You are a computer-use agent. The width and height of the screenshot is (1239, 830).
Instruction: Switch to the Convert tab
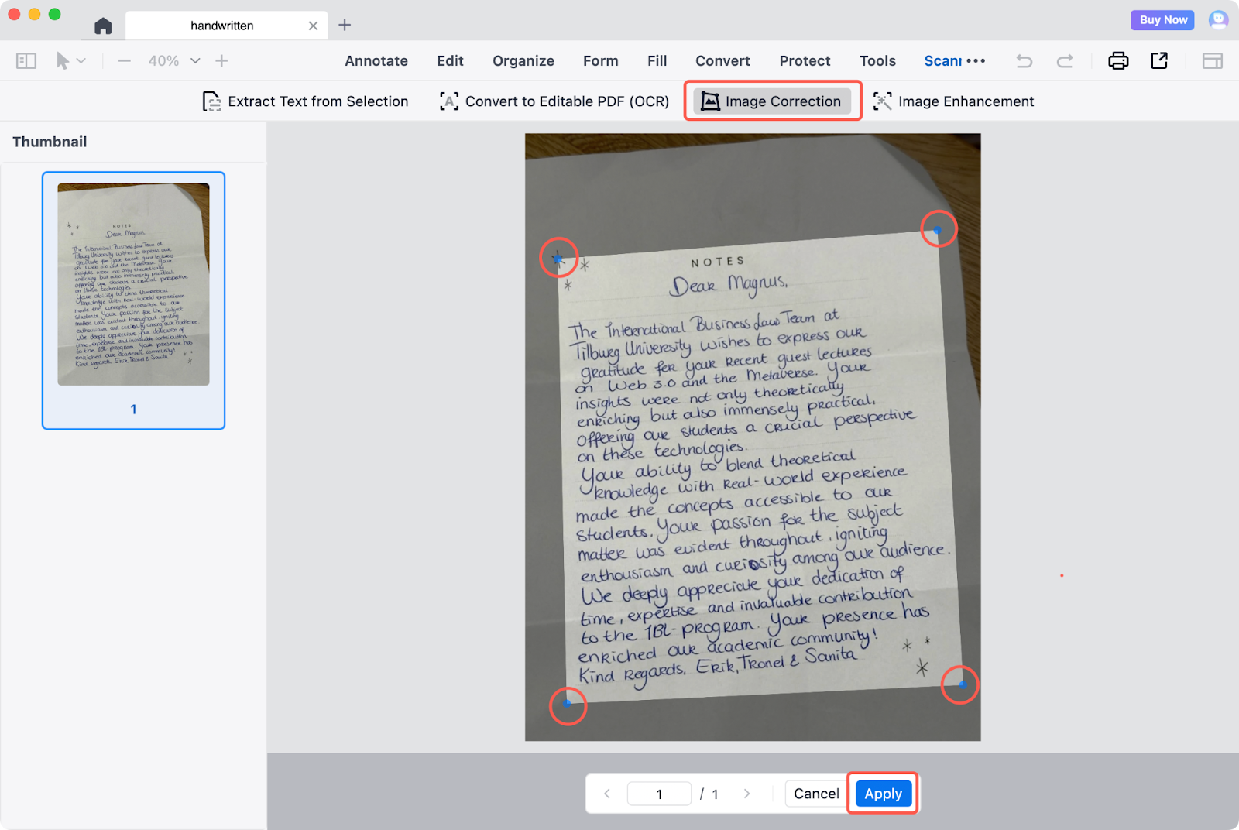[722, 60]
